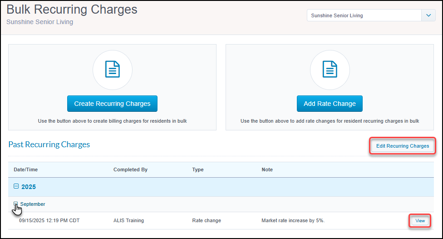Select the September month label
Screen dimensions: 443x239
pos(33,204)
